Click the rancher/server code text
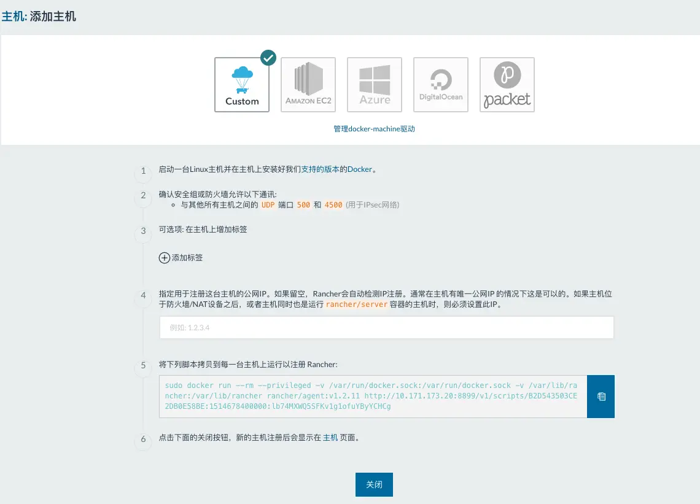The height and width of the screenshot is (504, 700). 357,304
